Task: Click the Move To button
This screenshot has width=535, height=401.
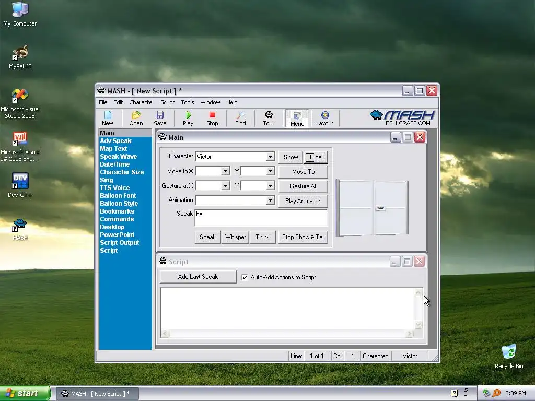Action: [304, 172]
